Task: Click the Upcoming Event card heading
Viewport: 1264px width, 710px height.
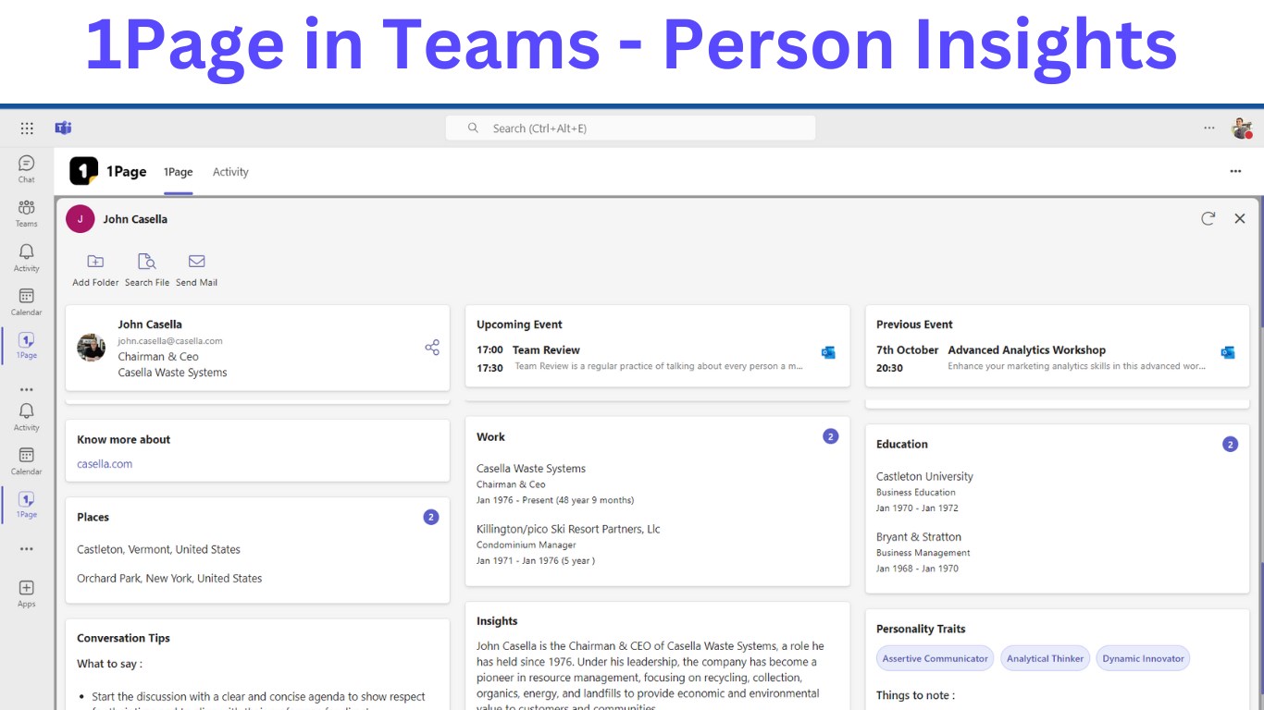Action: [x=519, y=324]
